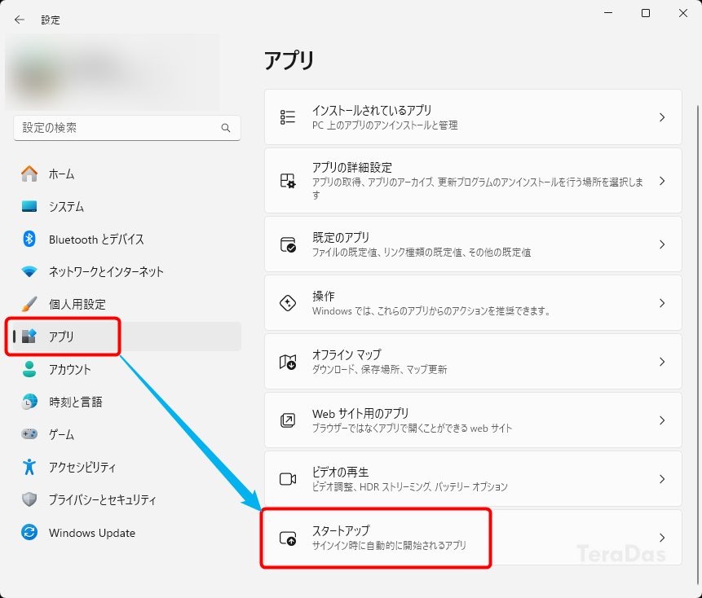This screenshot has width=702, height=598.
Task: Open オフライン マップ chevron
Action: click(662, 362)
